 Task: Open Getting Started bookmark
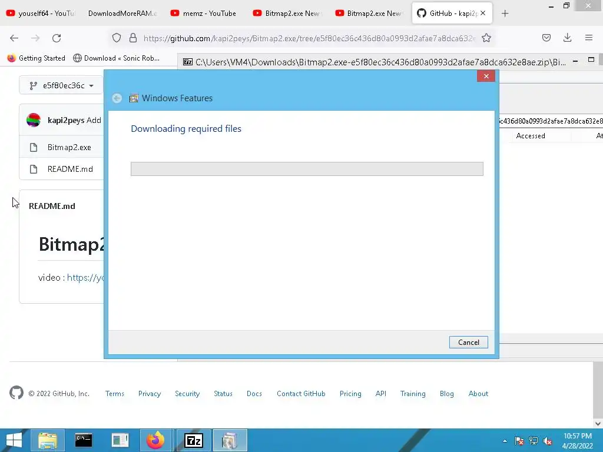click(36, 58)
